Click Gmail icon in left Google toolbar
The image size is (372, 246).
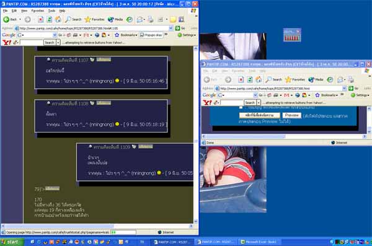click(x=86, y=35)
